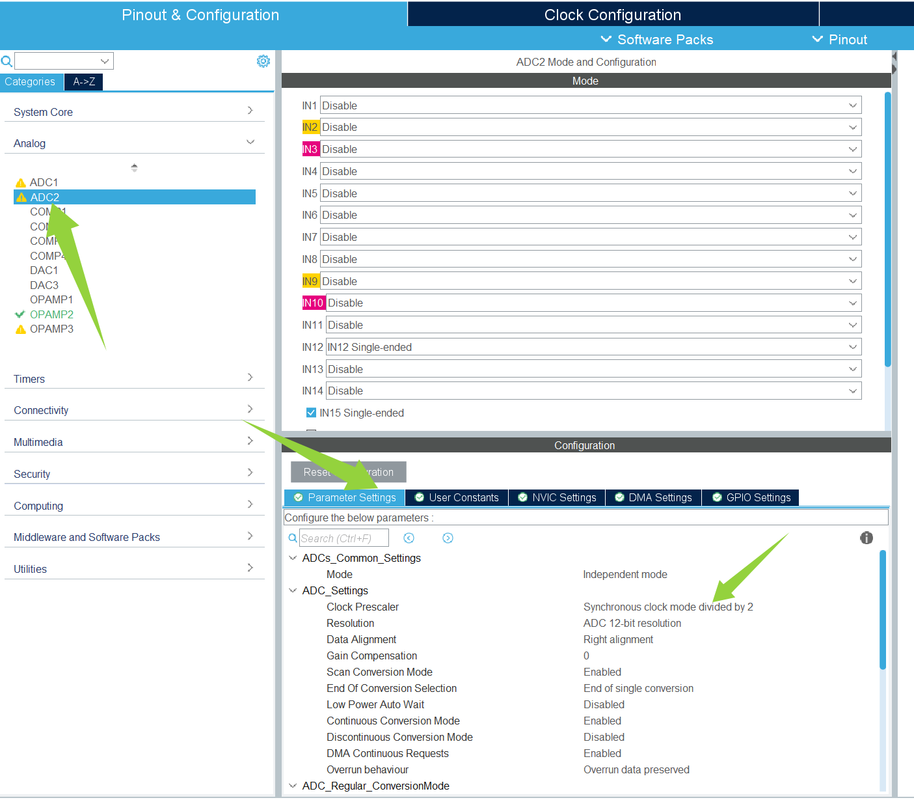Screen dimensions: 914x800
Task: Click the parameter search magnifier icon
Action: click(x=293, y=538)
